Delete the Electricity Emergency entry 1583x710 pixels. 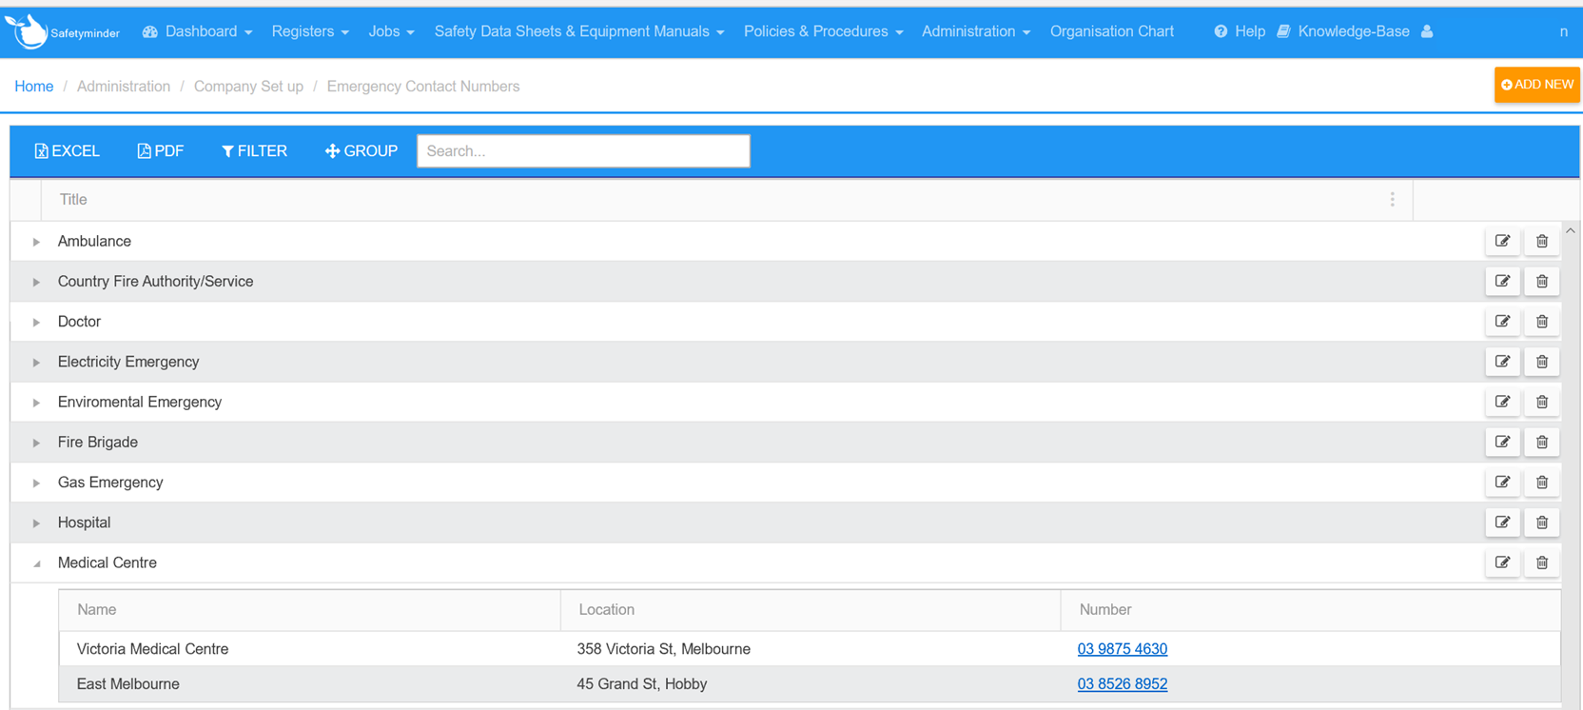click(1542, 362)
